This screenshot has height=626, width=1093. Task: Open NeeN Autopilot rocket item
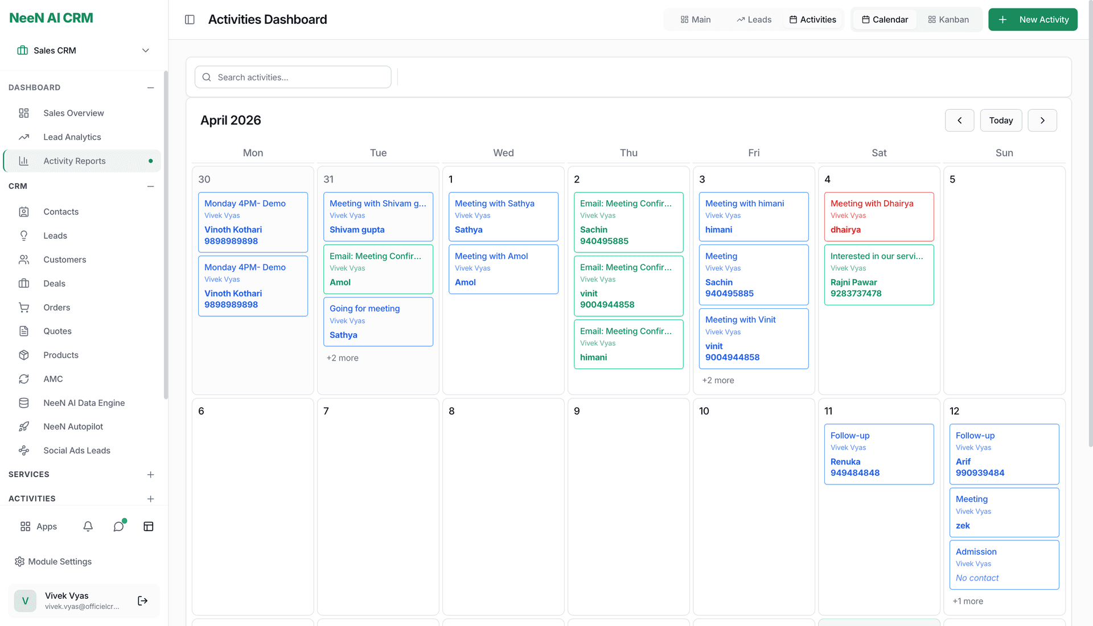(x=73, y=426)
